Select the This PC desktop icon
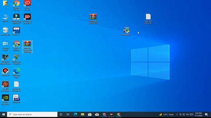The image size is (211, 118). pyautogui.click(x=5, y=18)
